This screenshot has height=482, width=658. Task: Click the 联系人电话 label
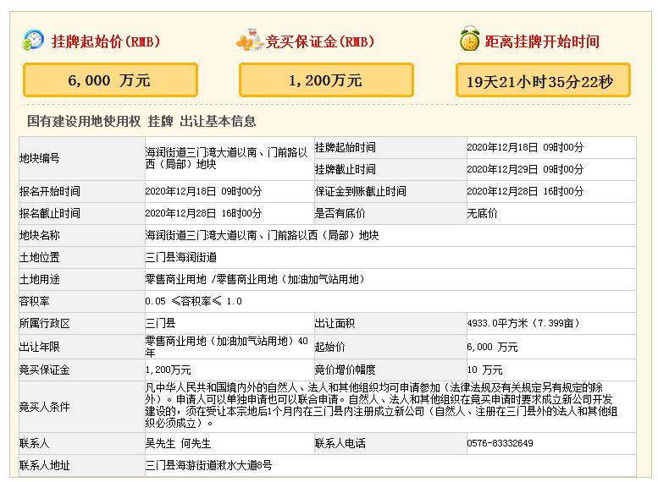340,443
